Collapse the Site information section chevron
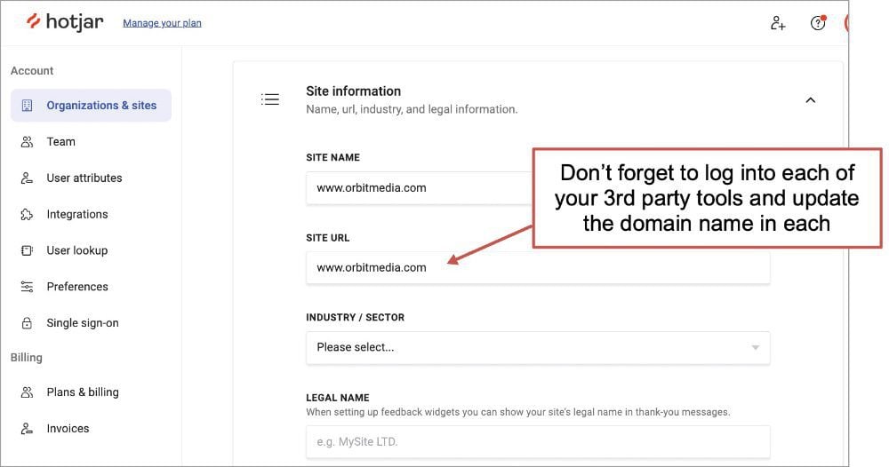 tap(811, 100)
